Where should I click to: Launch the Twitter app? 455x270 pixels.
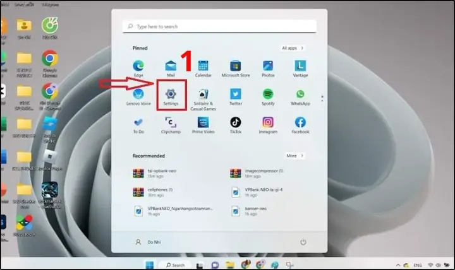tap(236, 97)
